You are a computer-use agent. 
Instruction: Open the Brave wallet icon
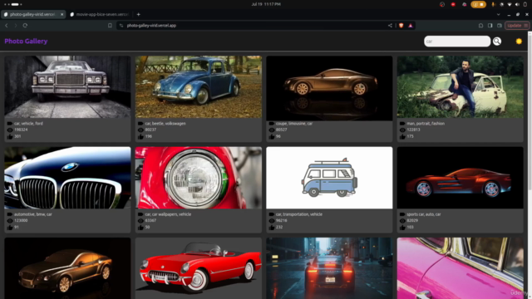(x=500, y=26)
